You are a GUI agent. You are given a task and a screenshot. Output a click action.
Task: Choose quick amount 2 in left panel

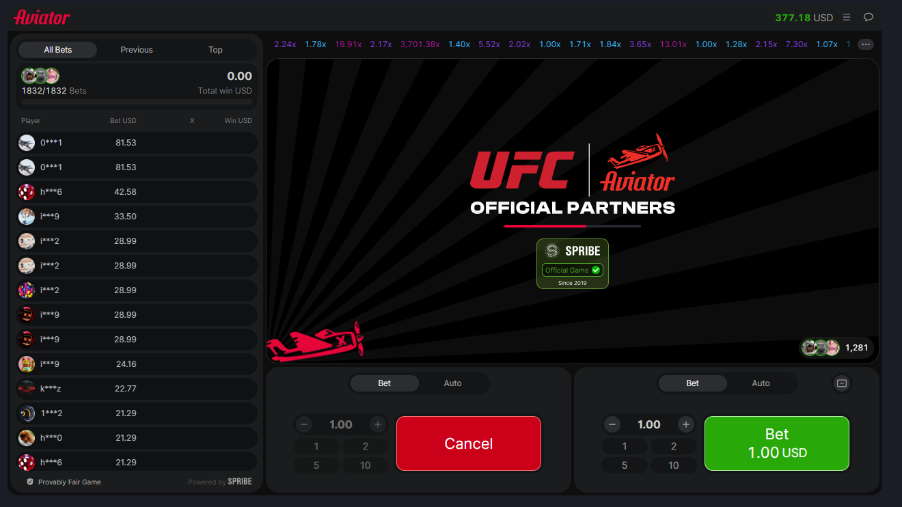(366, 446)
